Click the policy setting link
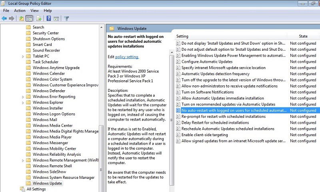 (x=127, y=57)
